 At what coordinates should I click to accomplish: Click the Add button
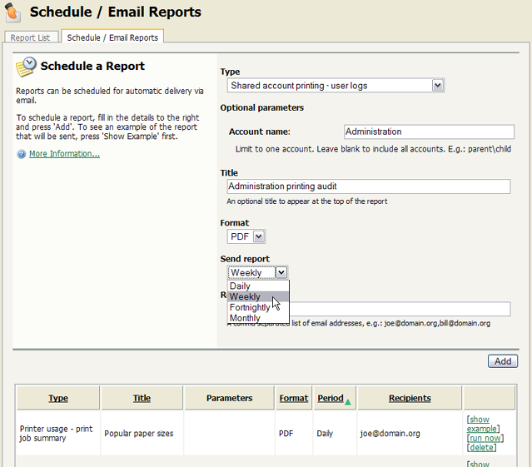[x=503, y=361]
